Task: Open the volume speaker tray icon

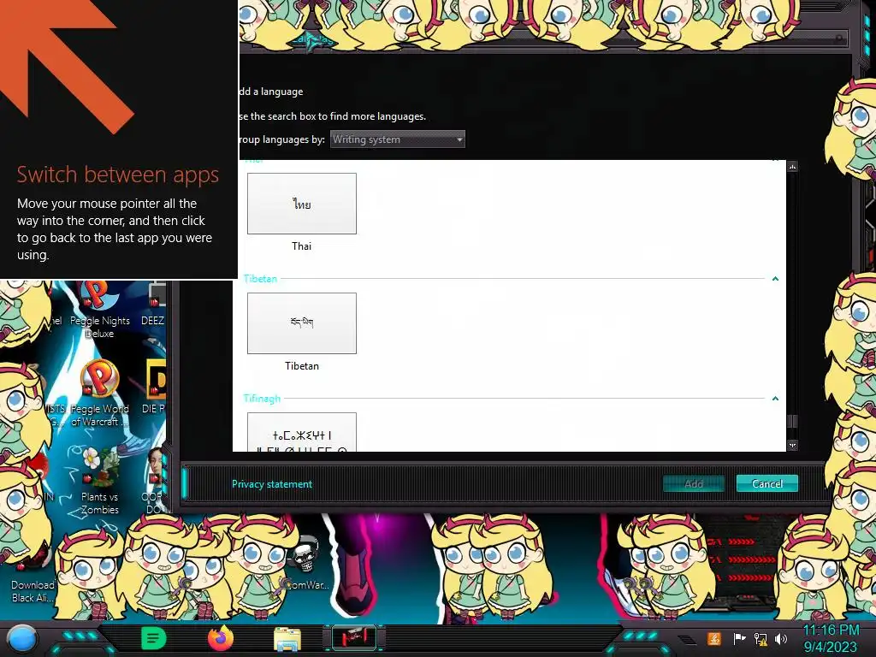Action: tap(781, 638)
